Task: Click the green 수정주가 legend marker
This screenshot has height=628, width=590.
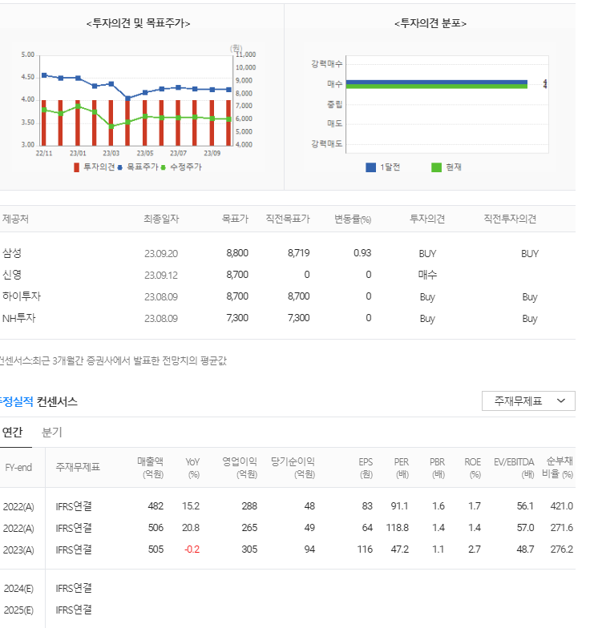Action: coord(164,168)
